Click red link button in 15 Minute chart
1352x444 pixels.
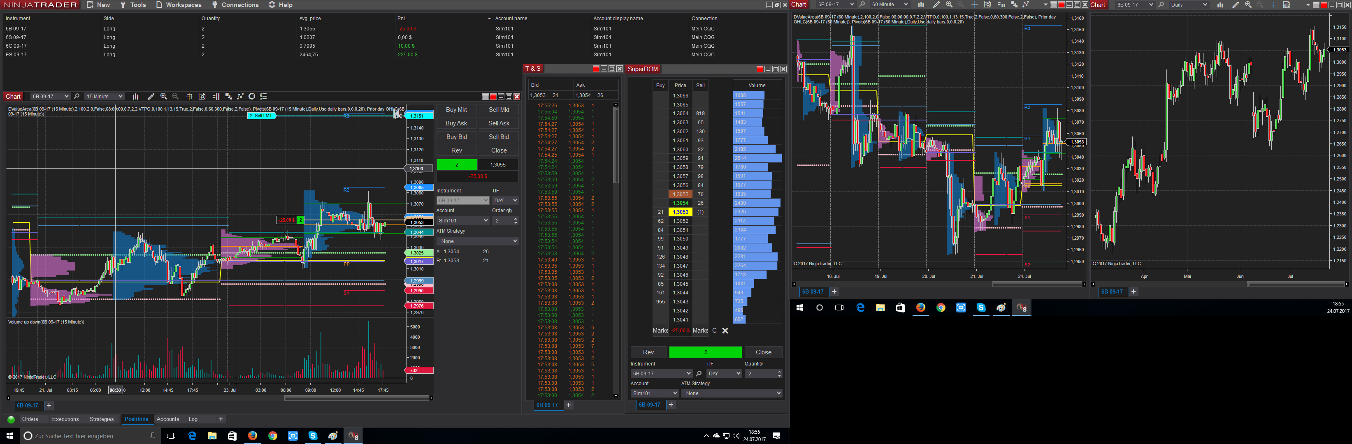tap(493, 97)
